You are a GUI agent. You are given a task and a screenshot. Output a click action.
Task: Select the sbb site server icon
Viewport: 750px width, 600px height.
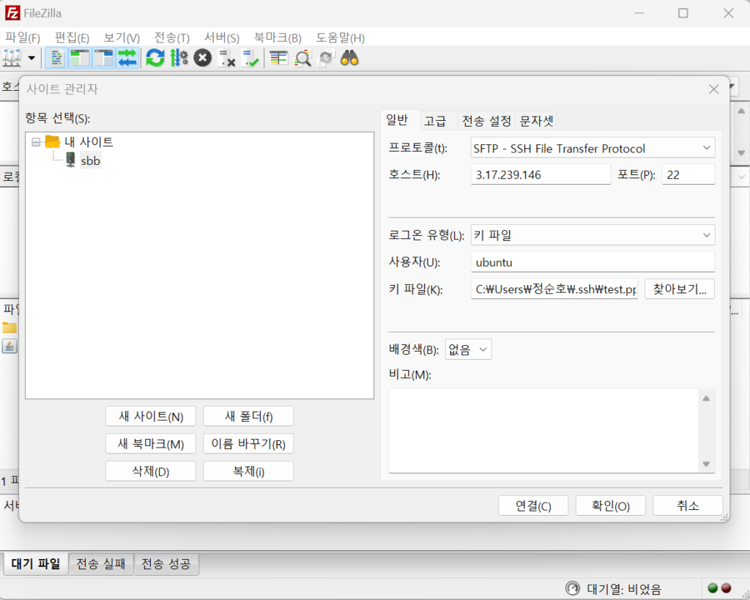click(70, 160)
